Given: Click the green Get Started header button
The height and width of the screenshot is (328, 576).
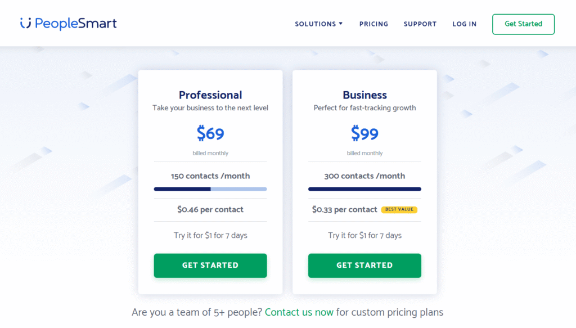Looking at the screenshot, I should tap(523, 24).
